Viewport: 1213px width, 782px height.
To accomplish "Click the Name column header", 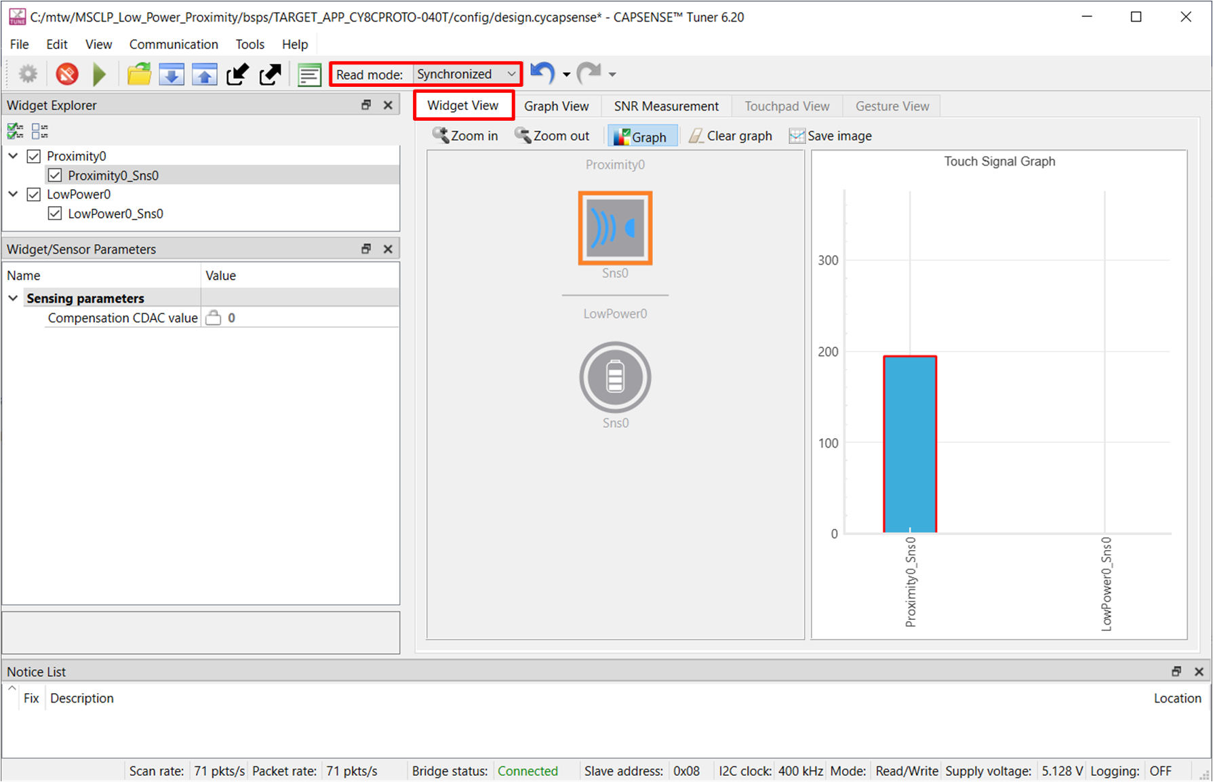I will [102, 275].
